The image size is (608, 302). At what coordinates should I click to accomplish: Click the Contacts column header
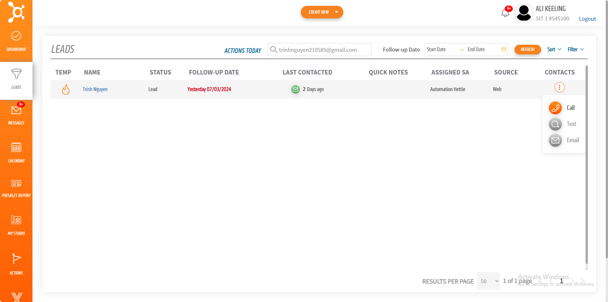[x=560, y=72]
